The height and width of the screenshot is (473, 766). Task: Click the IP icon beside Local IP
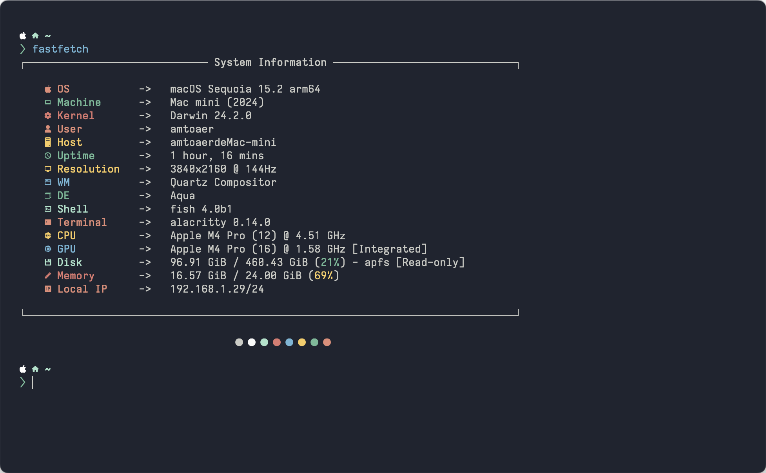click(x=48, y=289)
